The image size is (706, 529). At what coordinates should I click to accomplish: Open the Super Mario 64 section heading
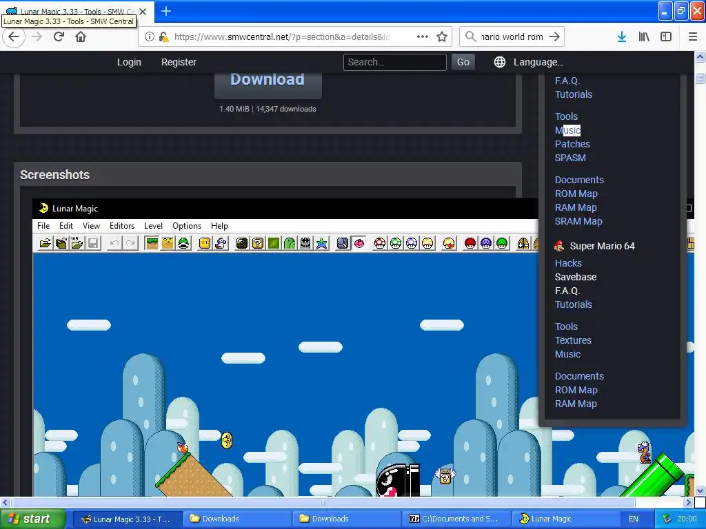(602, 246)
